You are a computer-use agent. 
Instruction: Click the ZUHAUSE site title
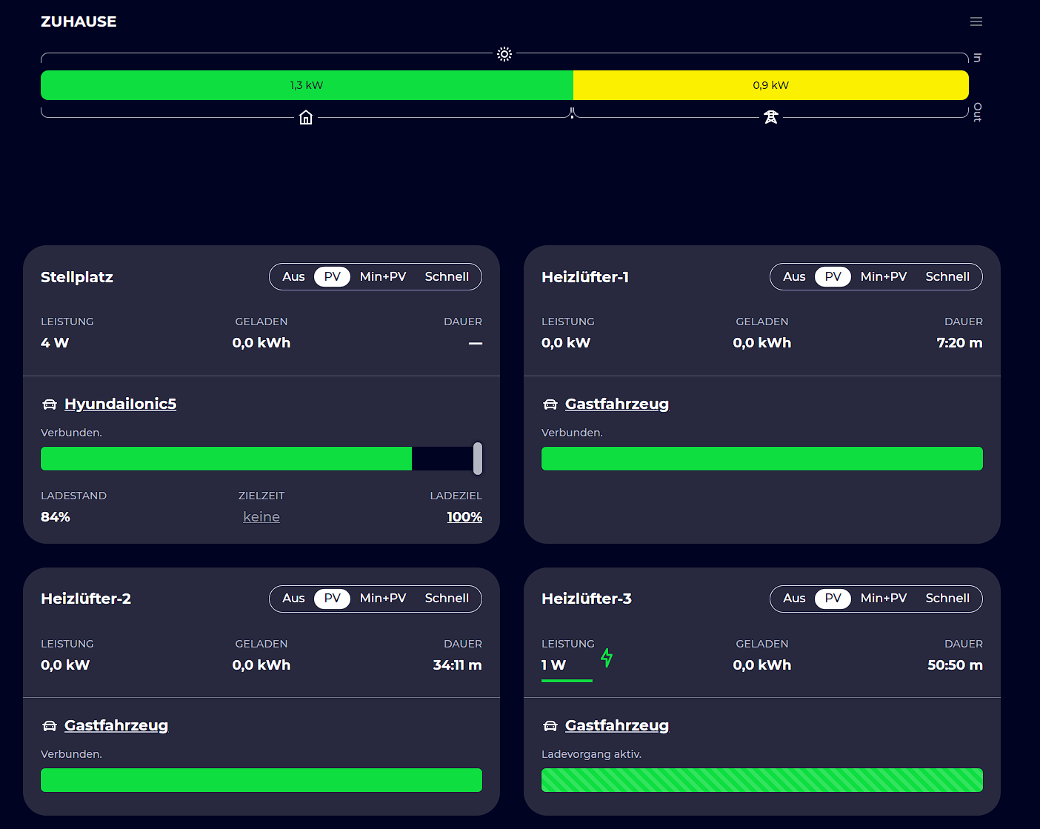pos(79,21)
